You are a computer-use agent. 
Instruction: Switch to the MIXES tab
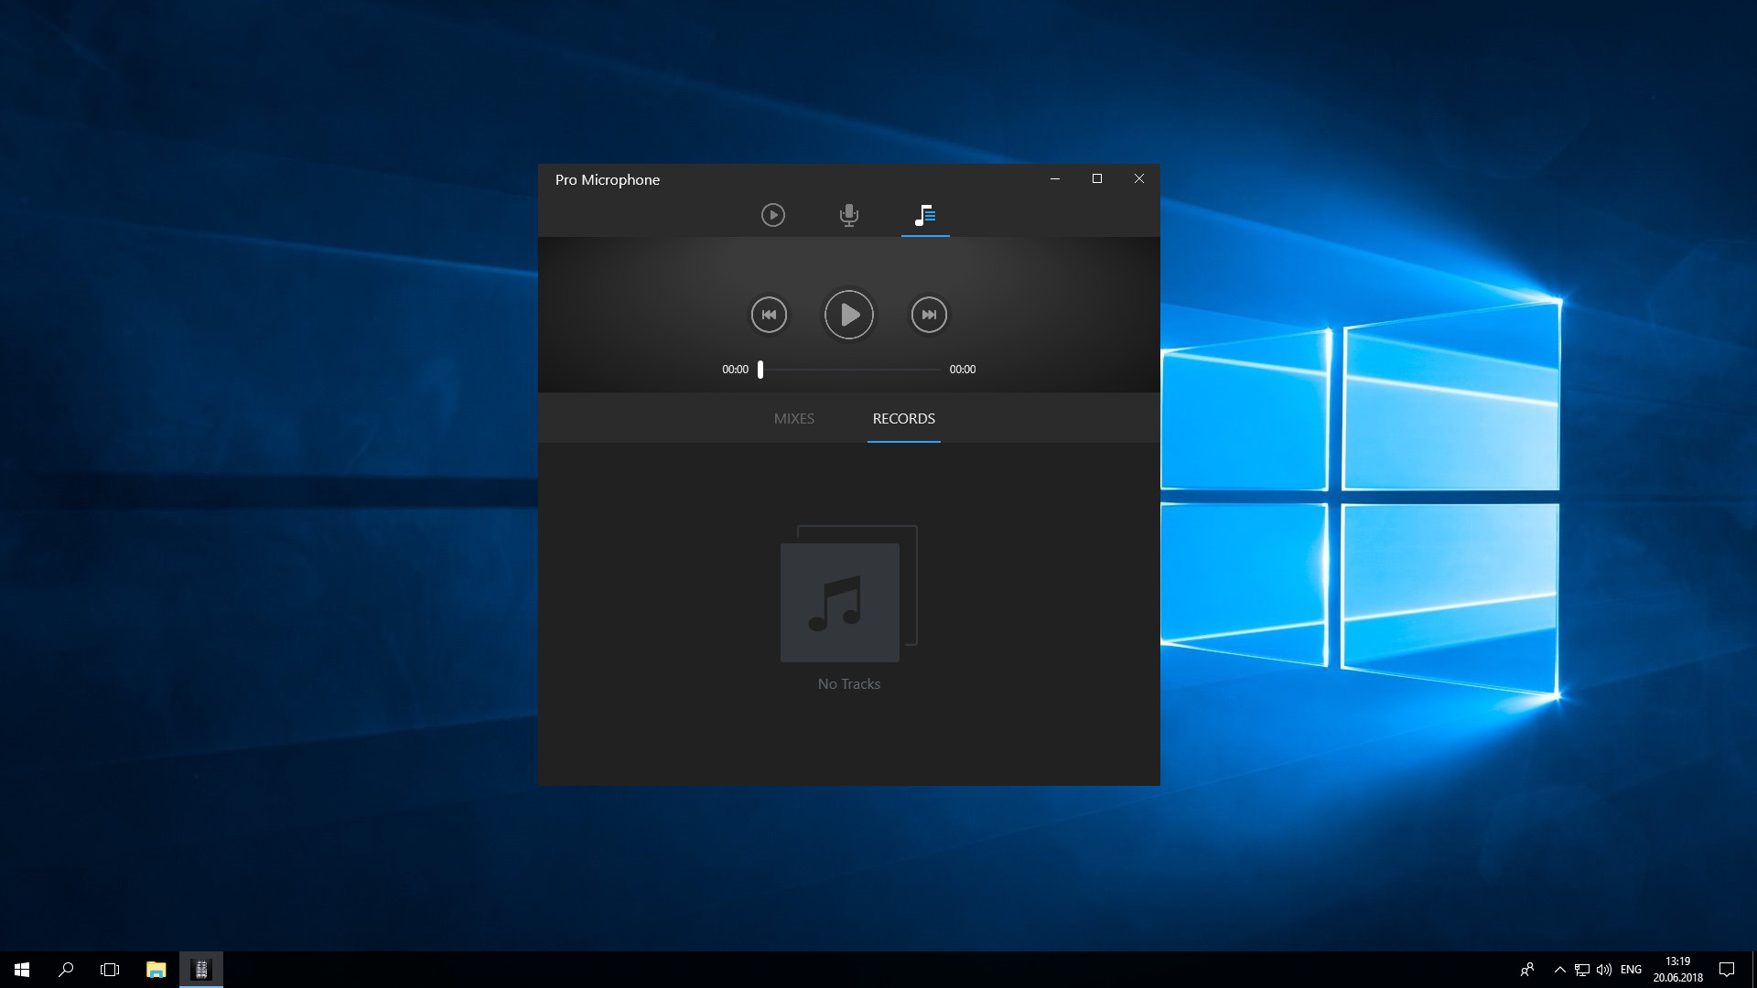pyautogui.click(x=793, y=418)
